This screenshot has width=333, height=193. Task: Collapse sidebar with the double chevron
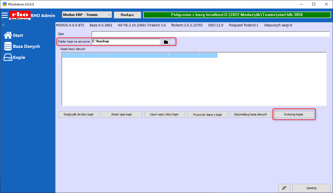pos(4,25)
